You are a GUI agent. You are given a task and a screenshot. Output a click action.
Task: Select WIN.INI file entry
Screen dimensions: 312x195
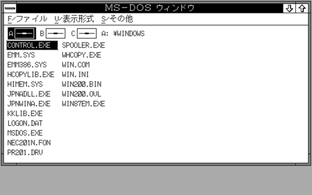click(75, 75)
